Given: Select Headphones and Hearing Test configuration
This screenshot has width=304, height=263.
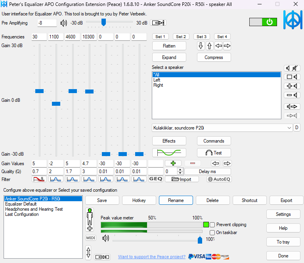Looking at the screenshot, I should point(43,209).
